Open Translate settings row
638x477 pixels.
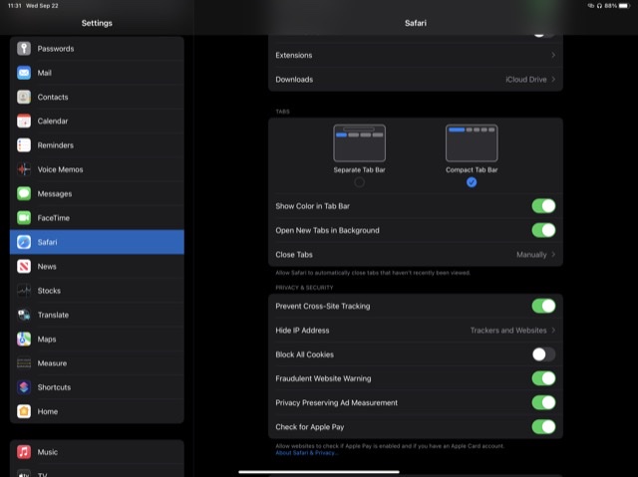(x=97, y=315)
